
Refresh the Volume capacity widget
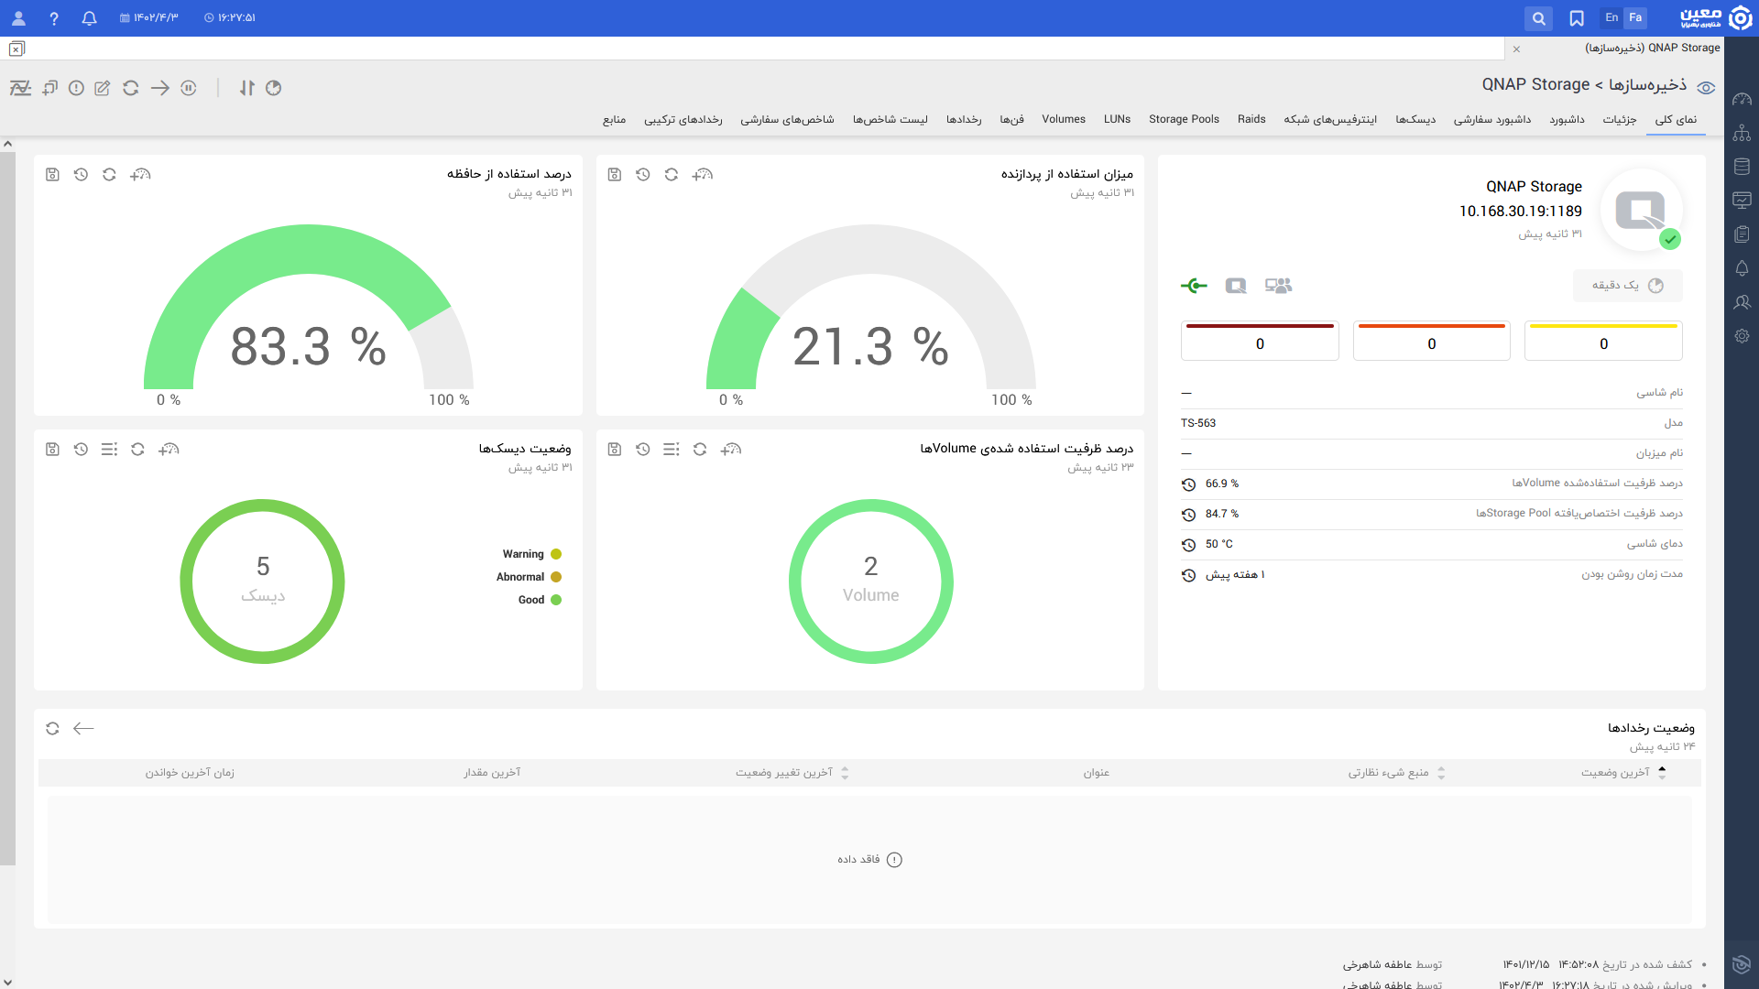tap(700, 449)
